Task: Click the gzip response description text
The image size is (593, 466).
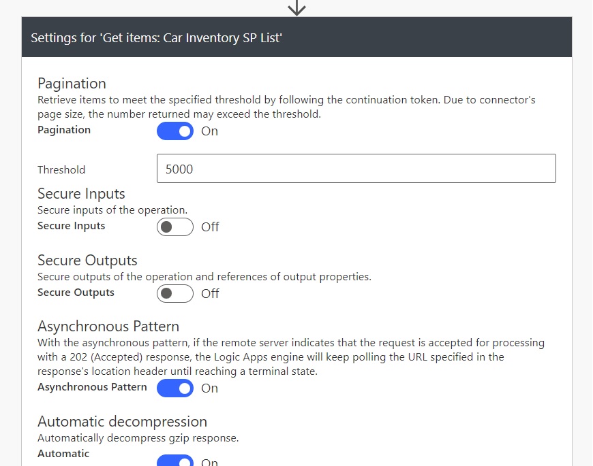Action: (x=138, y=438)
